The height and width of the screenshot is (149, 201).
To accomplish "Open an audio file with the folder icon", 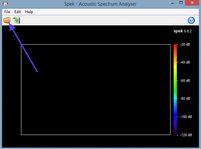I will point(7,20).
